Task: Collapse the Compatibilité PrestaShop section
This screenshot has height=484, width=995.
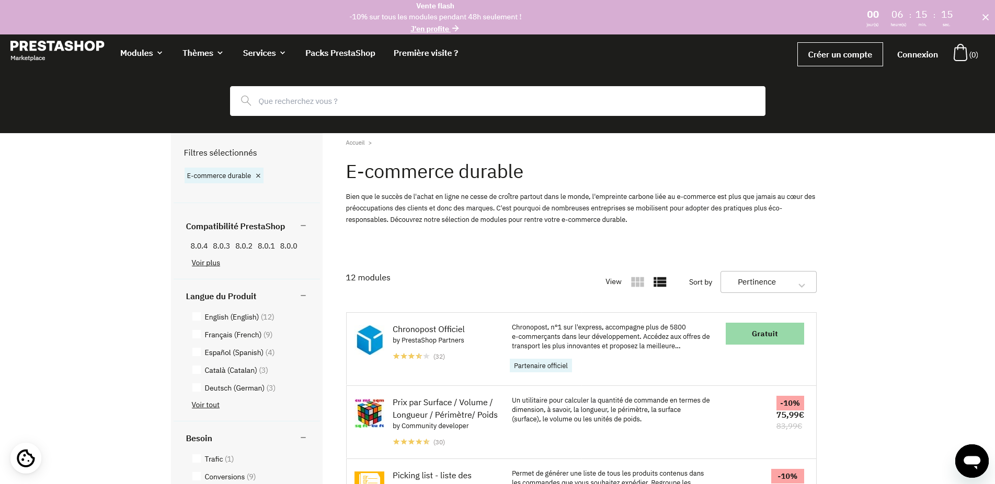Action: click(x=303, y=226)
